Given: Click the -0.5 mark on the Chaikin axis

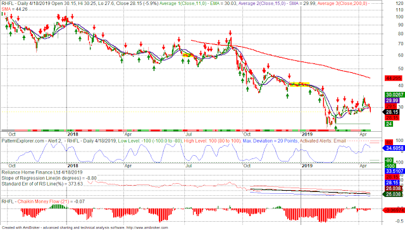Looking at the screenshot, I should [x=399, y=221].
